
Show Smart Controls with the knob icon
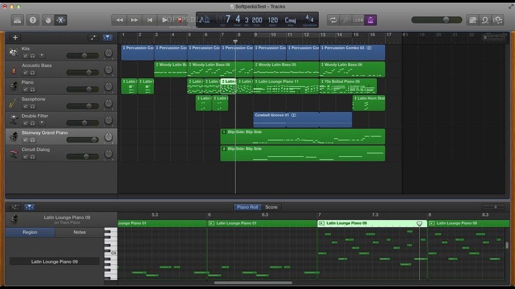coord(48,20)
